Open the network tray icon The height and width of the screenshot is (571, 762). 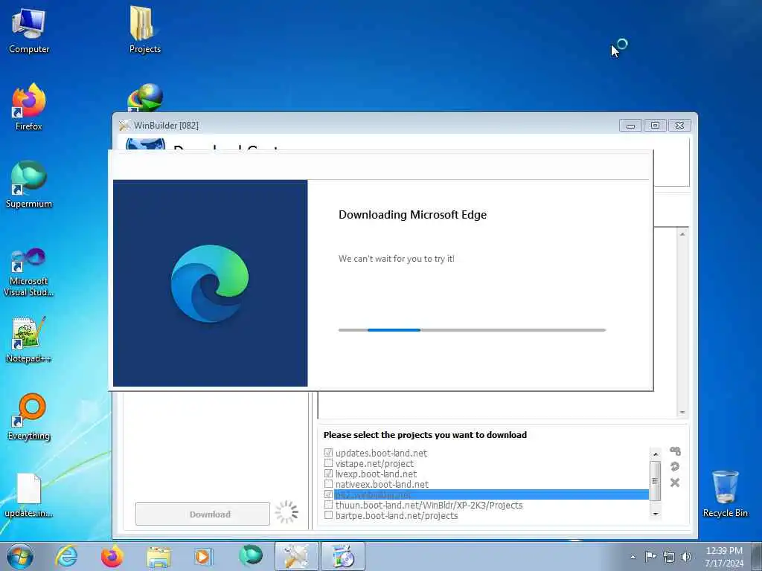point(669,557)
